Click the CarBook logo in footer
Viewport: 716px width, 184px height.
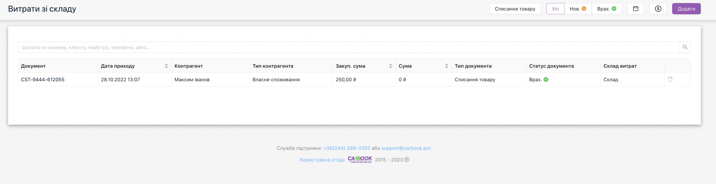(x=360, y=159)
